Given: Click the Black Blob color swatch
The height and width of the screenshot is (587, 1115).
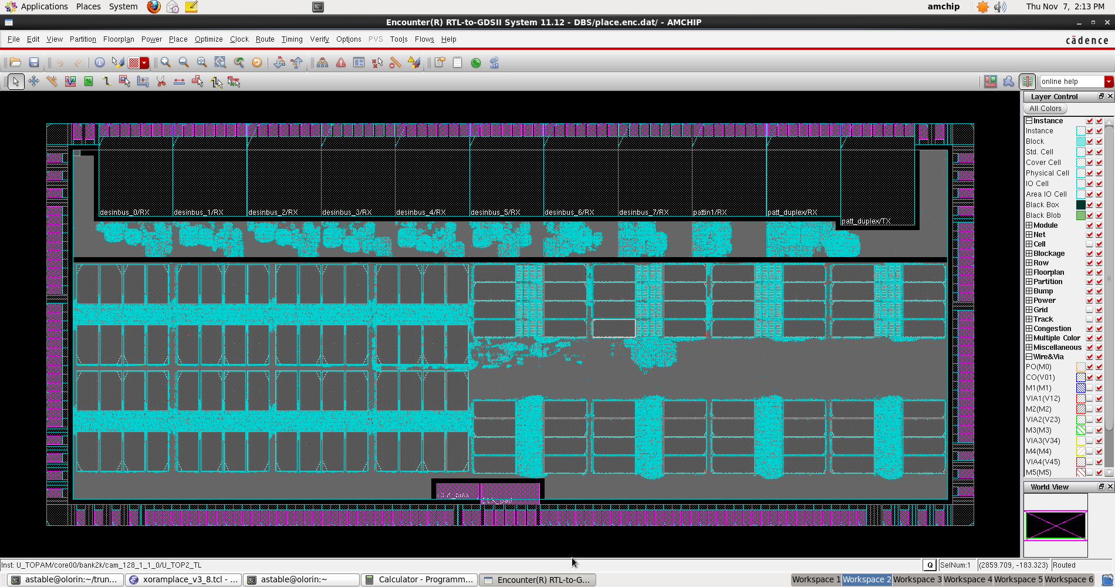Looking at the screenshot, I should 1080,215.
